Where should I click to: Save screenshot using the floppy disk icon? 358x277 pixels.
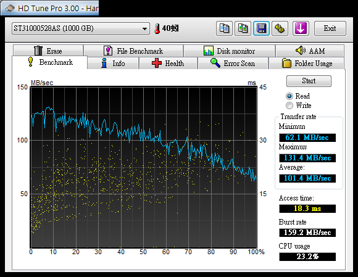coord(261,28)
